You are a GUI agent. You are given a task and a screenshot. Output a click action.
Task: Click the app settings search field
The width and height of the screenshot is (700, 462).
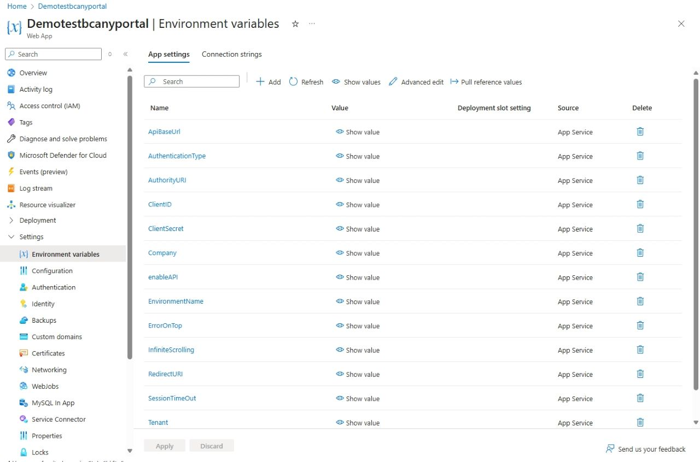tap(191, 81)
